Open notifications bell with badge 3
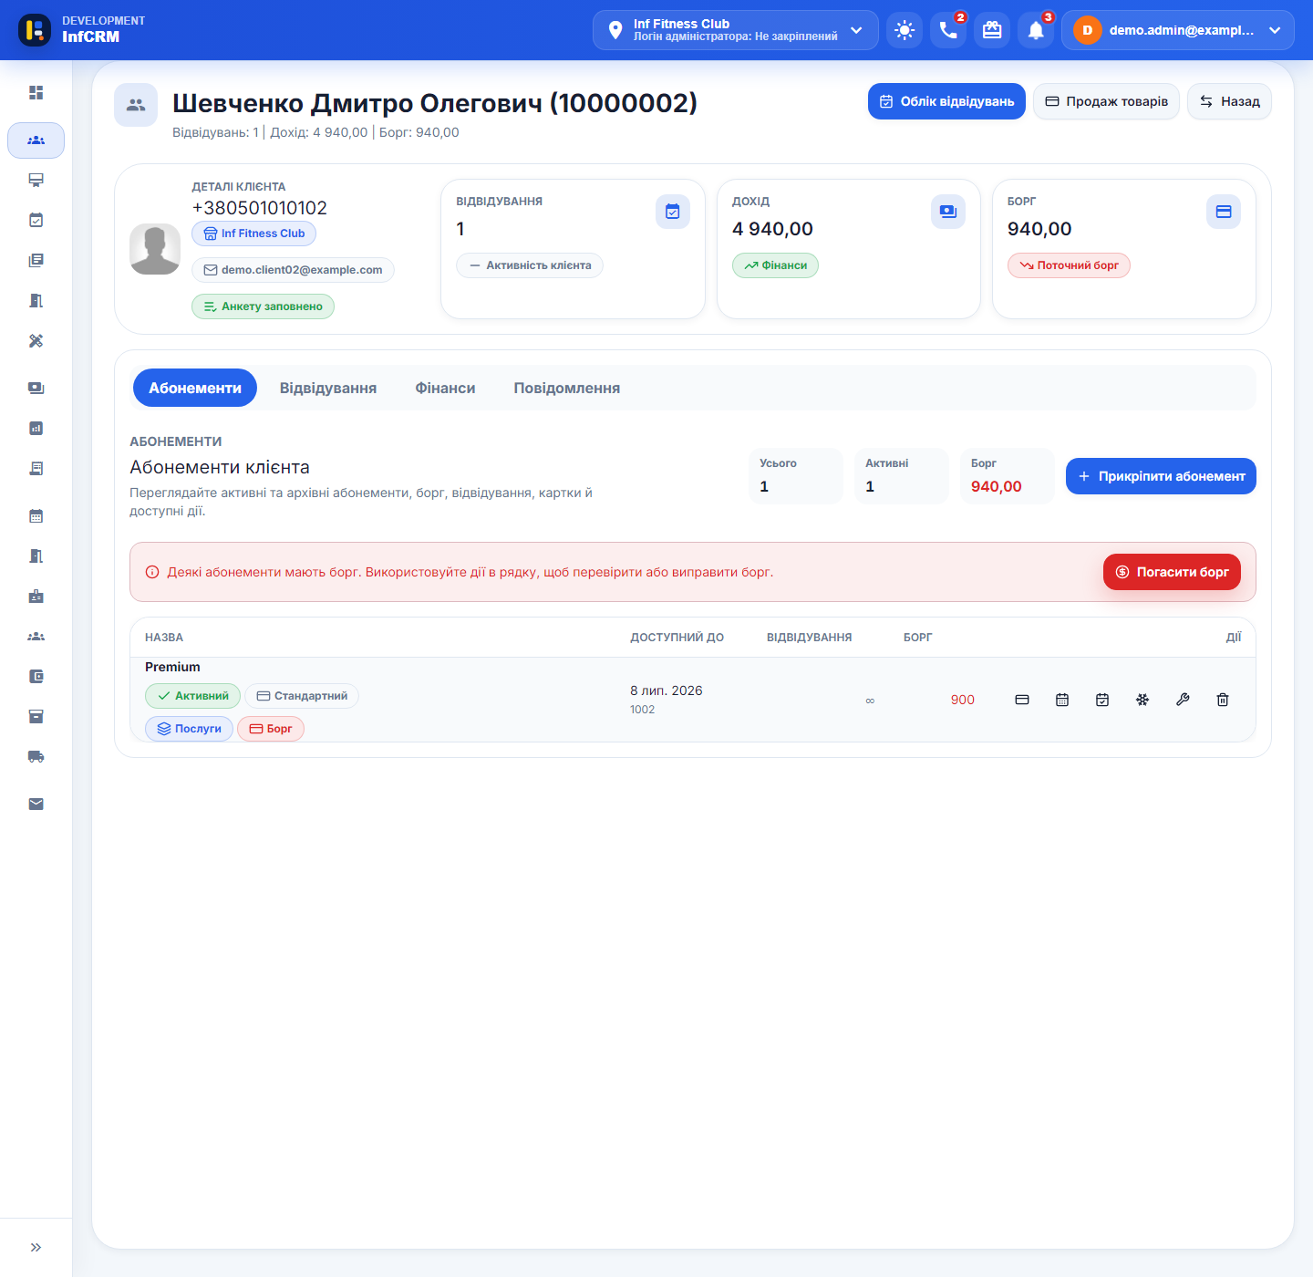1313x1277 pixels. click(x=1036, y=30)
